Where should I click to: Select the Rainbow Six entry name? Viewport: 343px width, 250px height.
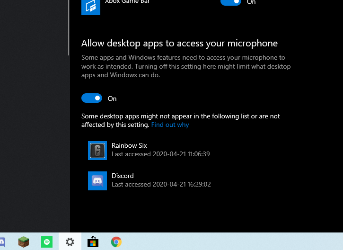[126, 145]
